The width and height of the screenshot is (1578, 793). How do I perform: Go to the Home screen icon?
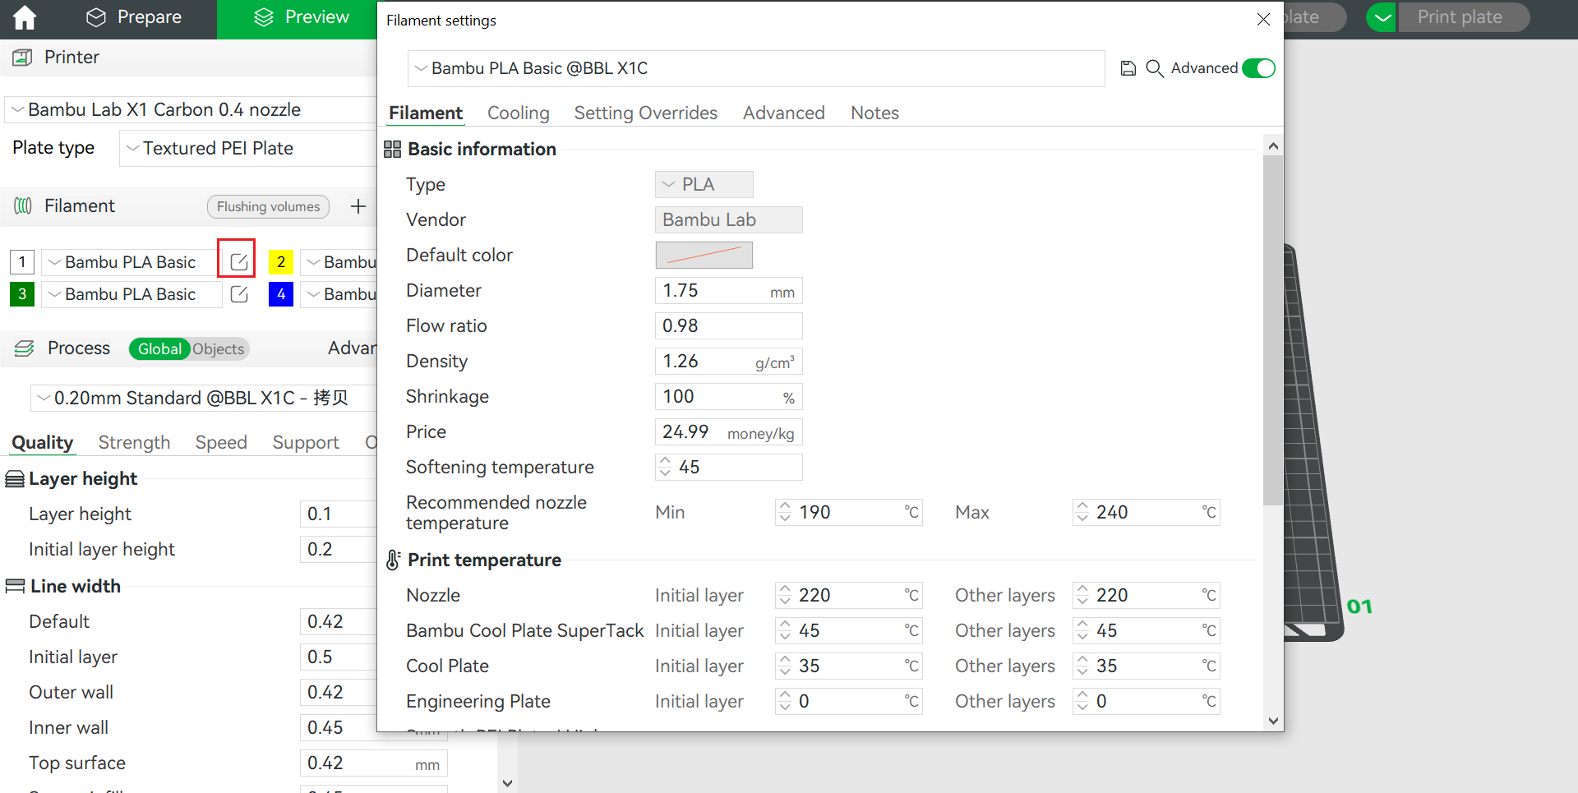point(25,17)
